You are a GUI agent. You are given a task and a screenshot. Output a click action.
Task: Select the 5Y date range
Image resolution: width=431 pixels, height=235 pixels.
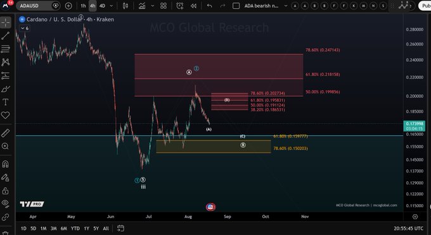(x=96, y=229)
